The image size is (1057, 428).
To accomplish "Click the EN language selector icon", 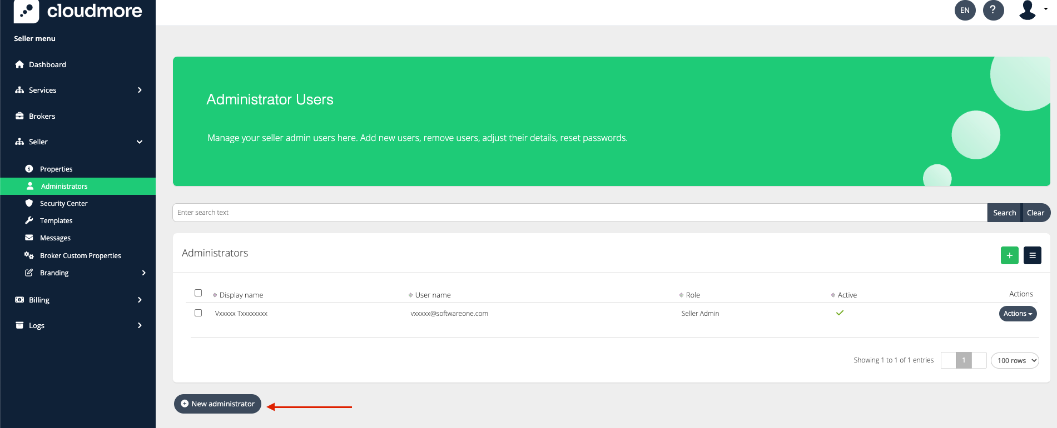I will pyautogui.click(x=965, y=10).
